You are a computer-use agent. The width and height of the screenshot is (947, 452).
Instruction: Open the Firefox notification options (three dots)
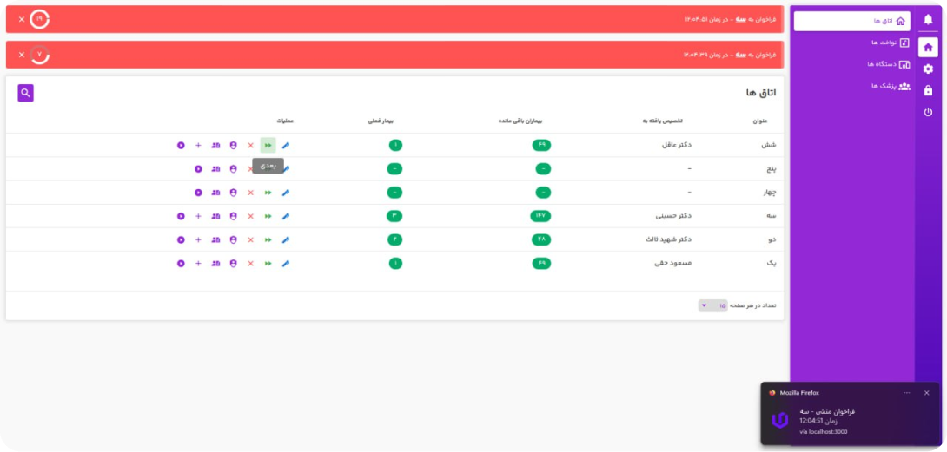pos(906,393)
